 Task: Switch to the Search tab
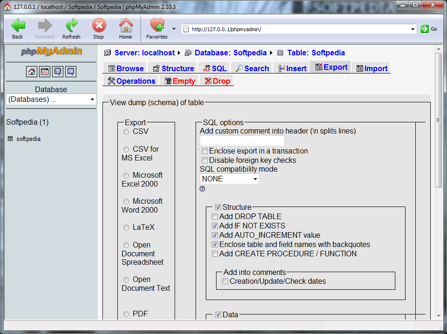tap(252, 68)
